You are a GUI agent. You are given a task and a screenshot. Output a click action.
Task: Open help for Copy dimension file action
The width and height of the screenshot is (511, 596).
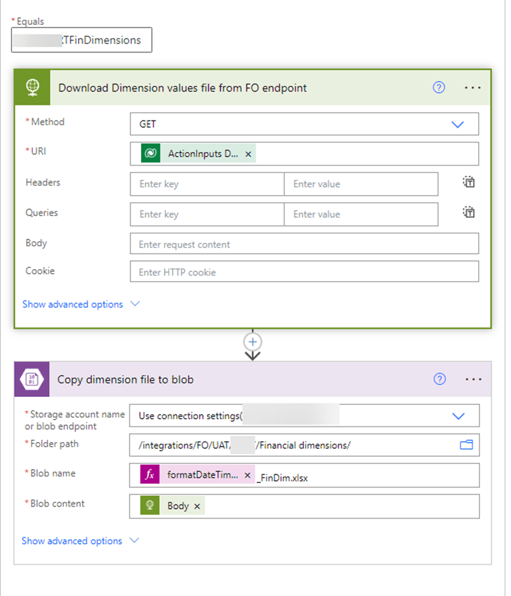[x=440, y=379]
